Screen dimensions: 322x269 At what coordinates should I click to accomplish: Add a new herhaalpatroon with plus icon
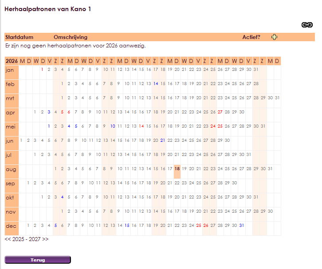[x=274, y=37]
